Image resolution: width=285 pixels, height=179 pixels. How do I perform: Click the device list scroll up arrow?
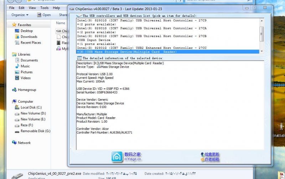(261, 21)
